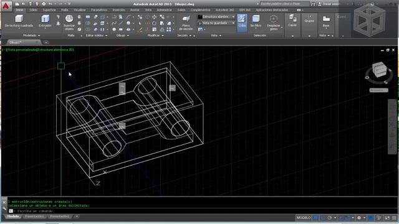Click the array icon in Modificar panel
The height and width of the screenshot is (224, 399).
pyautogui.click(x=169, y=30)
